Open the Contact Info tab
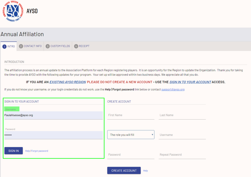 (x=30, y=46)
